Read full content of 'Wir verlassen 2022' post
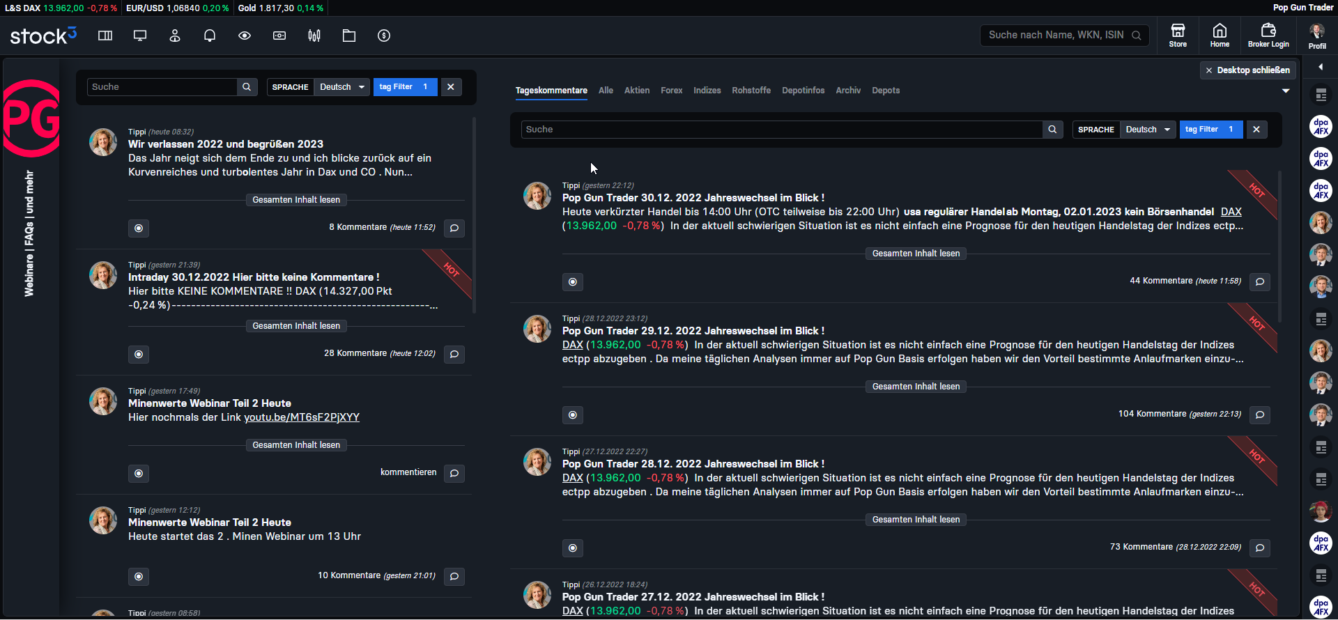 pos(296,200)
